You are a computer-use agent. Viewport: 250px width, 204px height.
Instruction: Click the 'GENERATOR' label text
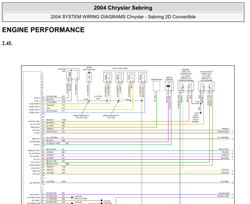tap(157, 79)
